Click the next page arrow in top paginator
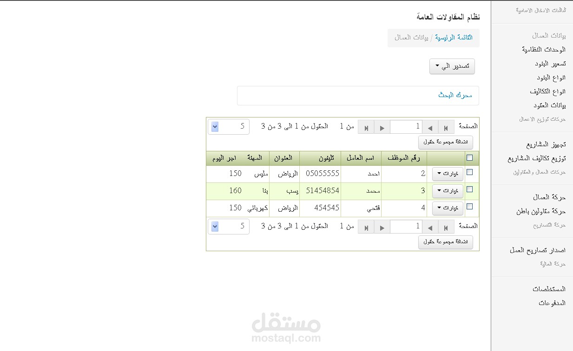Viewport: 573px width, 351px height. tap(382, 126)
